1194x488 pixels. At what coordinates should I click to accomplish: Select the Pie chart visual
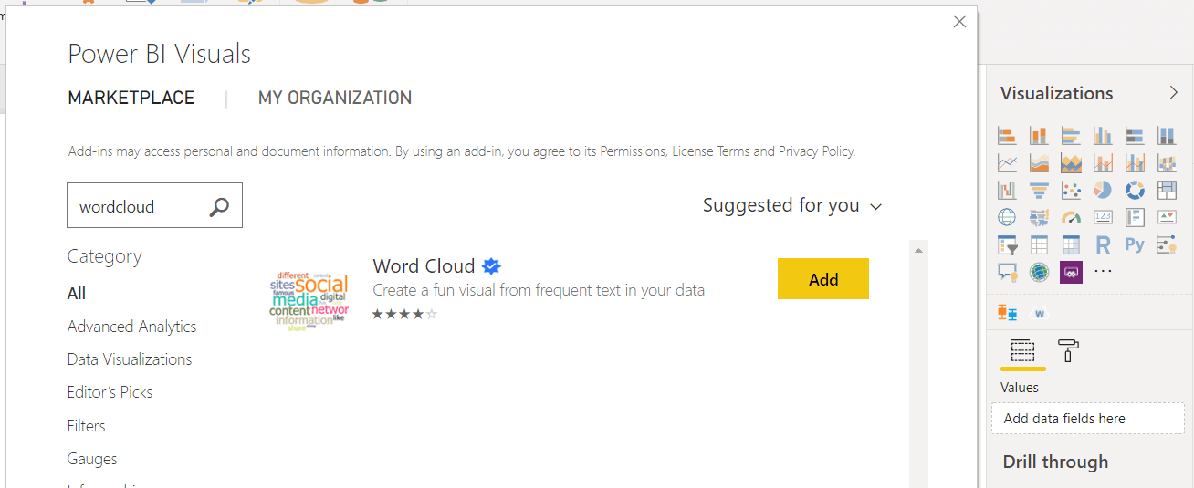pos(1103,191)
